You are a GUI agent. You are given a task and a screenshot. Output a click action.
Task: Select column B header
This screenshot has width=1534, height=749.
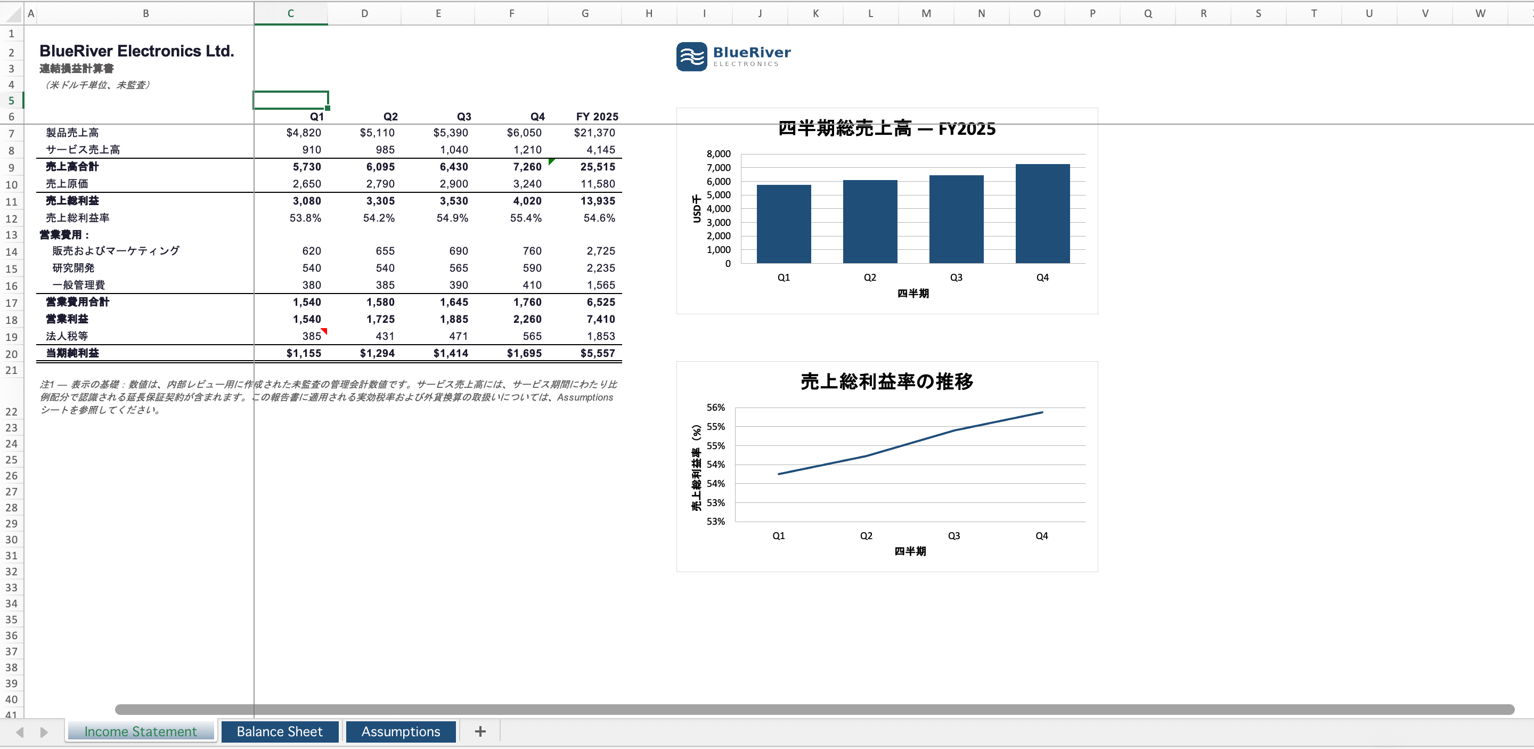145,13
